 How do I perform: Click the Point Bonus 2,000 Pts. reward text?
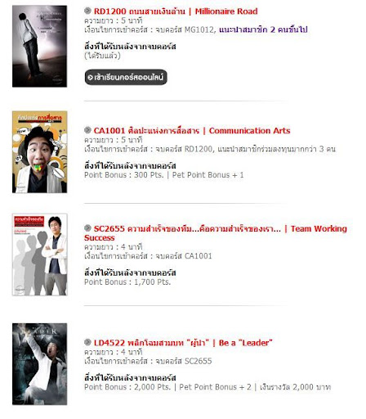click(x=127, y=387)
